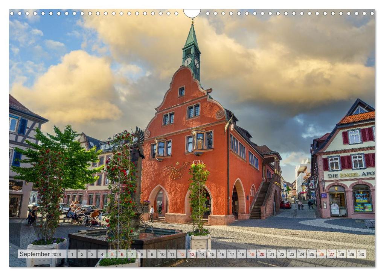
Task: Click the red car parked down the street
Action: (285, 205)
